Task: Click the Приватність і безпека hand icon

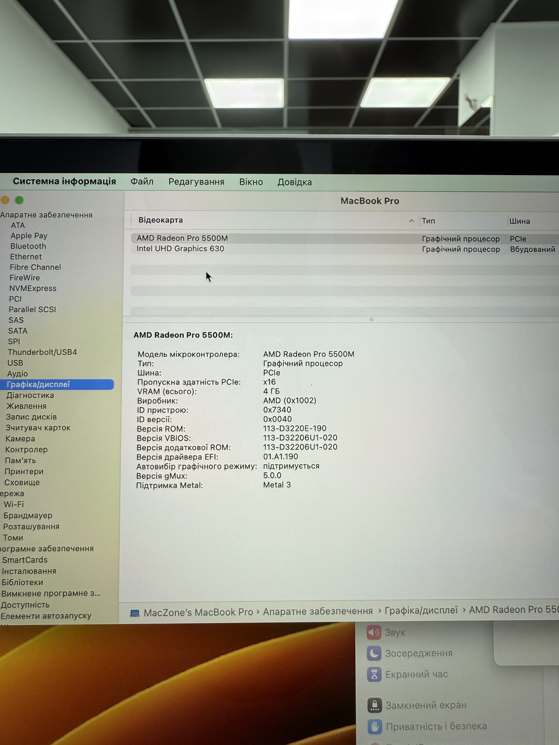Action: coord(375,726)
